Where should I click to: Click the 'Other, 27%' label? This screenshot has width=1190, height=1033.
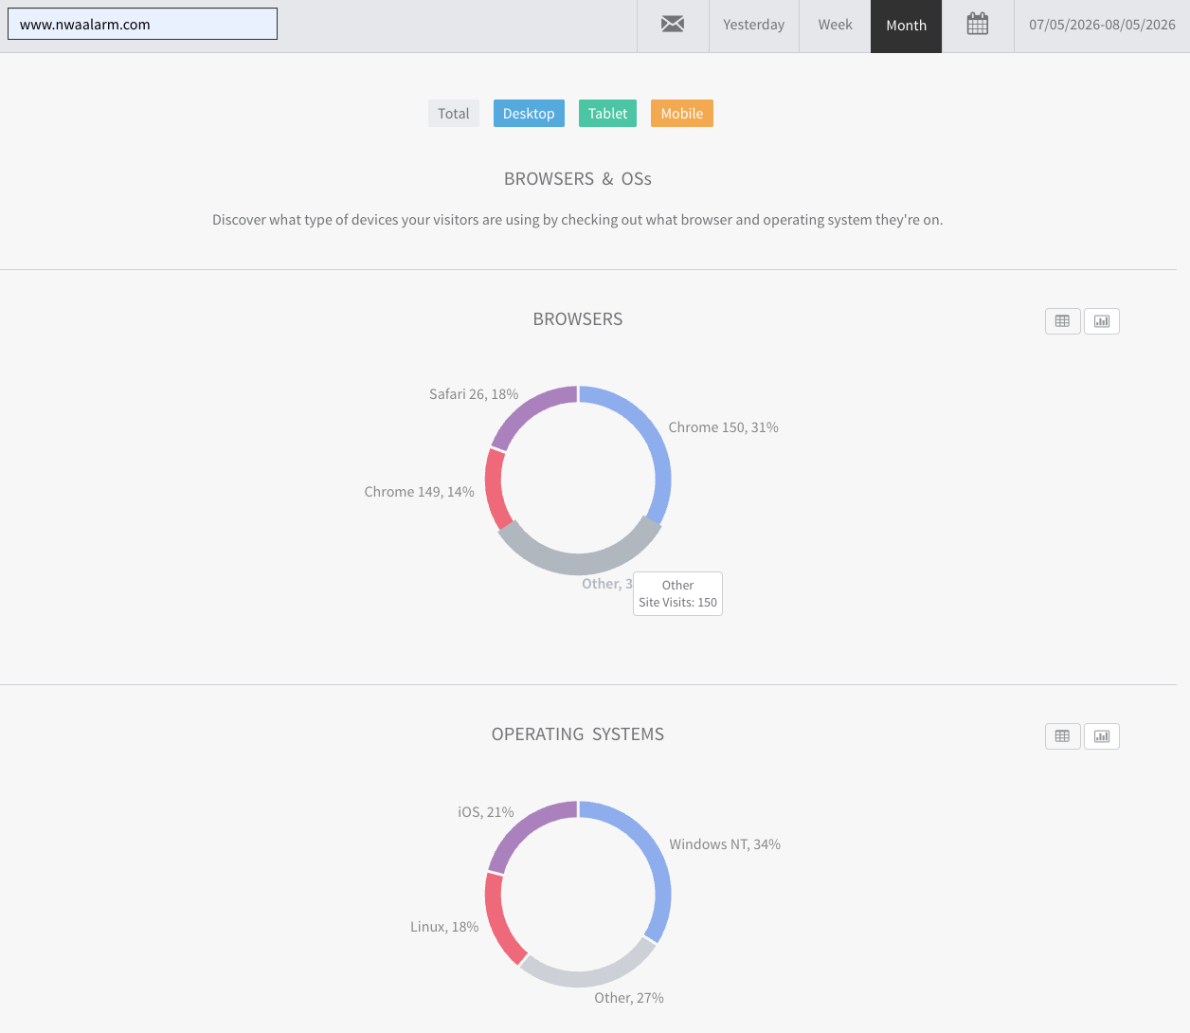click(x=629, y=998)
